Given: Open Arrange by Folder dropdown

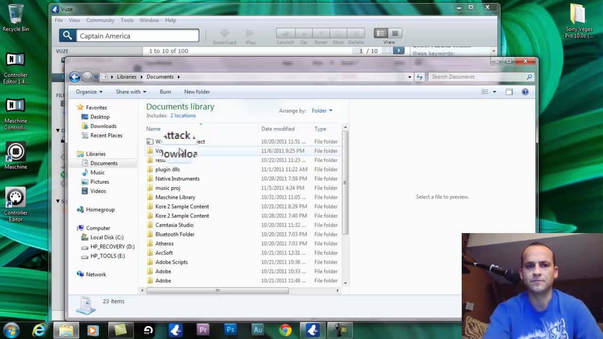Looking at the screenshot, I should [322, 111].
